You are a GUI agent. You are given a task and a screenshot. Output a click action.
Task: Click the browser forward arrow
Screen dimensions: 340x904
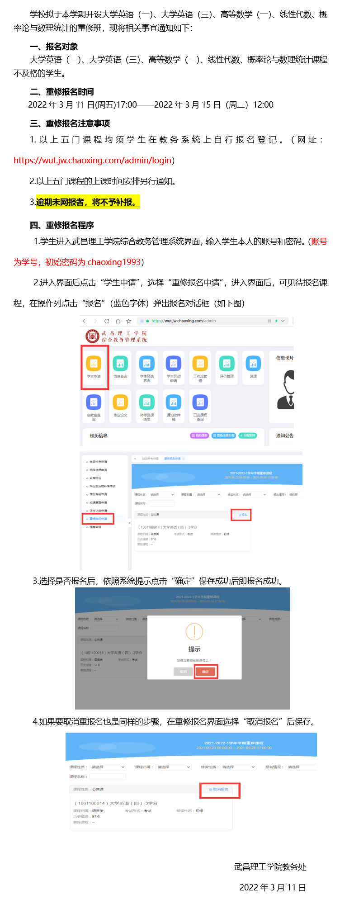click(x=95, y=321)
